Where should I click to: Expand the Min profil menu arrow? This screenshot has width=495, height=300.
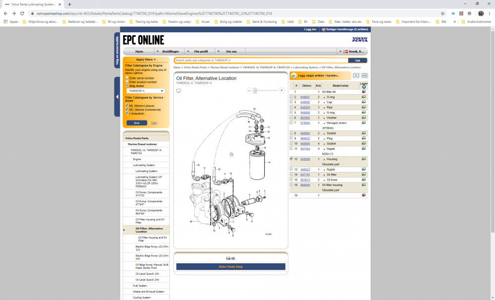[x=188, y=51]
